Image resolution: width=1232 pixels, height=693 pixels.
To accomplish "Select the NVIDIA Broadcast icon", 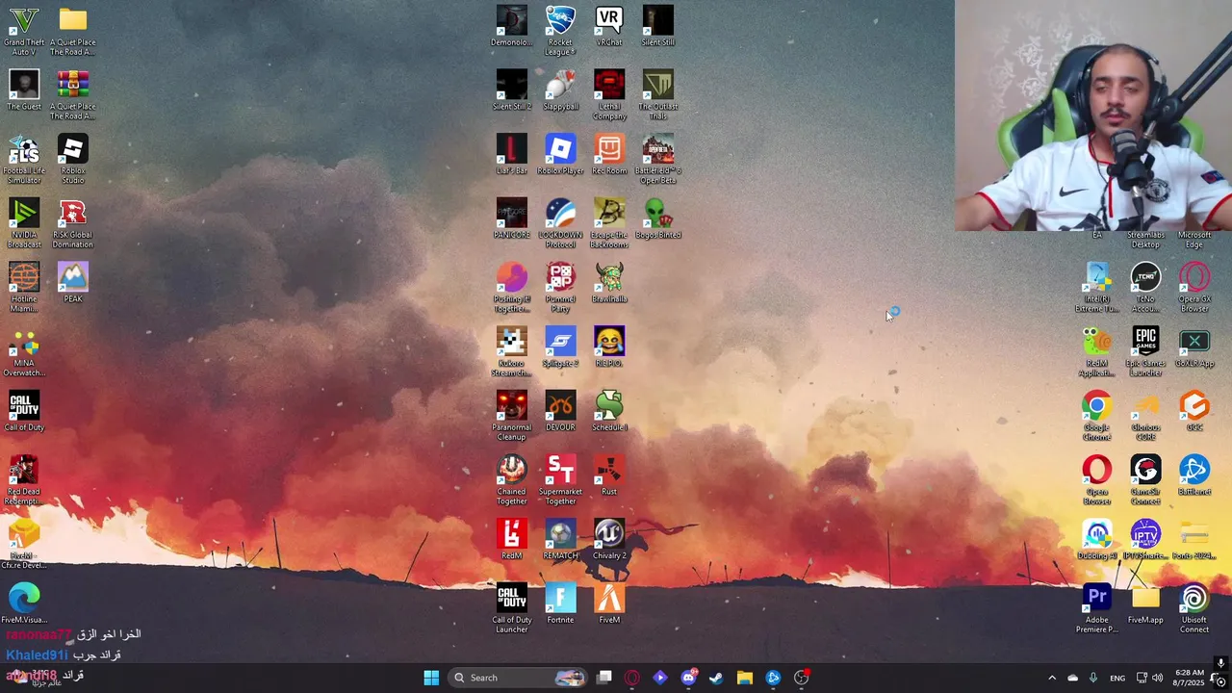I will click(x=24, y=223).
